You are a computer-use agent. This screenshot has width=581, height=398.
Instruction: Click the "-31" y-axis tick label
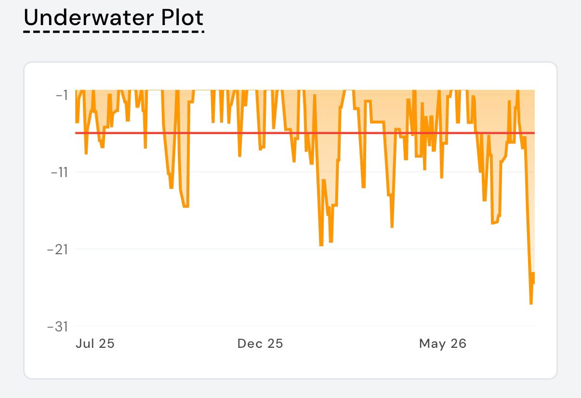coord(59,327)
